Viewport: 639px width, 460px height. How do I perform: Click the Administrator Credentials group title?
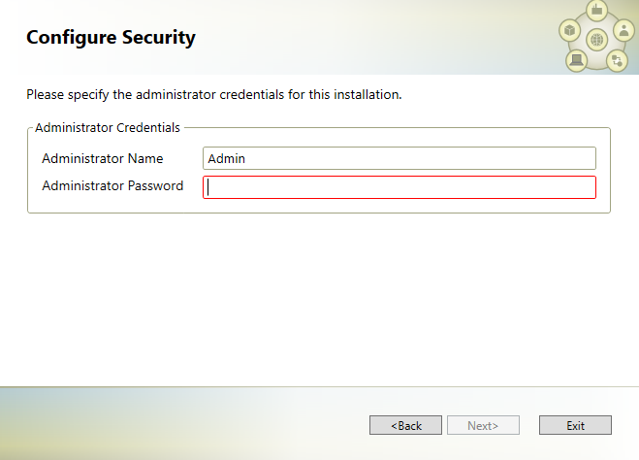click(108, 128)
